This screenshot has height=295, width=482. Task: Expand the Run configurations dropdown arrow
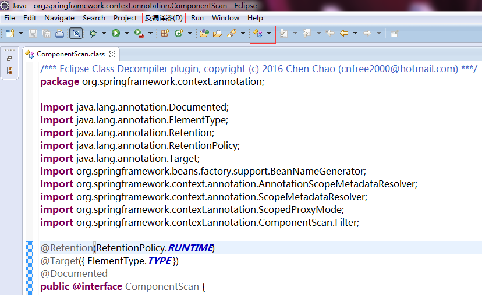click(127, 33)
